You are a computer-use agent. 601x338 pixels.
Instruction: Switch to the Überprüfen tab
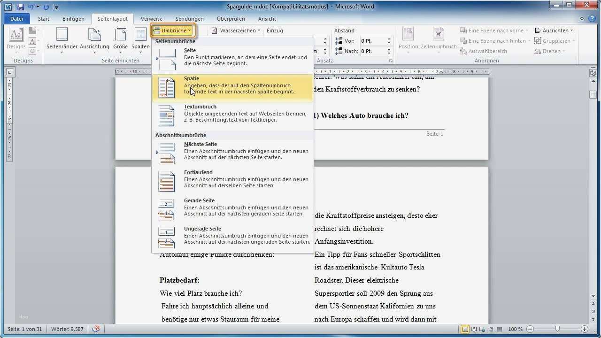coord(230,18)
